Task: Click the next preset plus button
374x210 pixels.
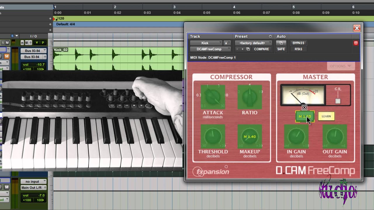Action: [243, 49]
